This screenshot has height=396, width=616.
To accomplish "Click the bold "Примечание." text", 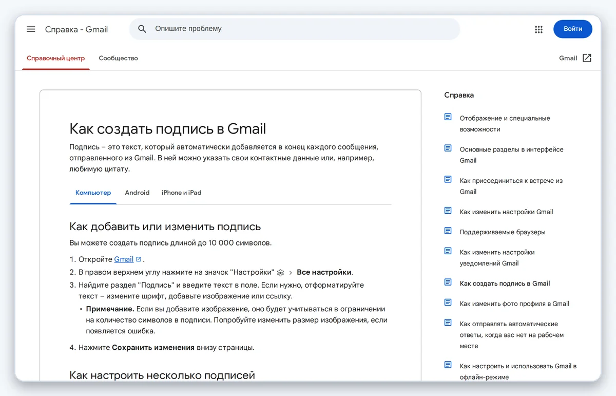I will 110,309.
